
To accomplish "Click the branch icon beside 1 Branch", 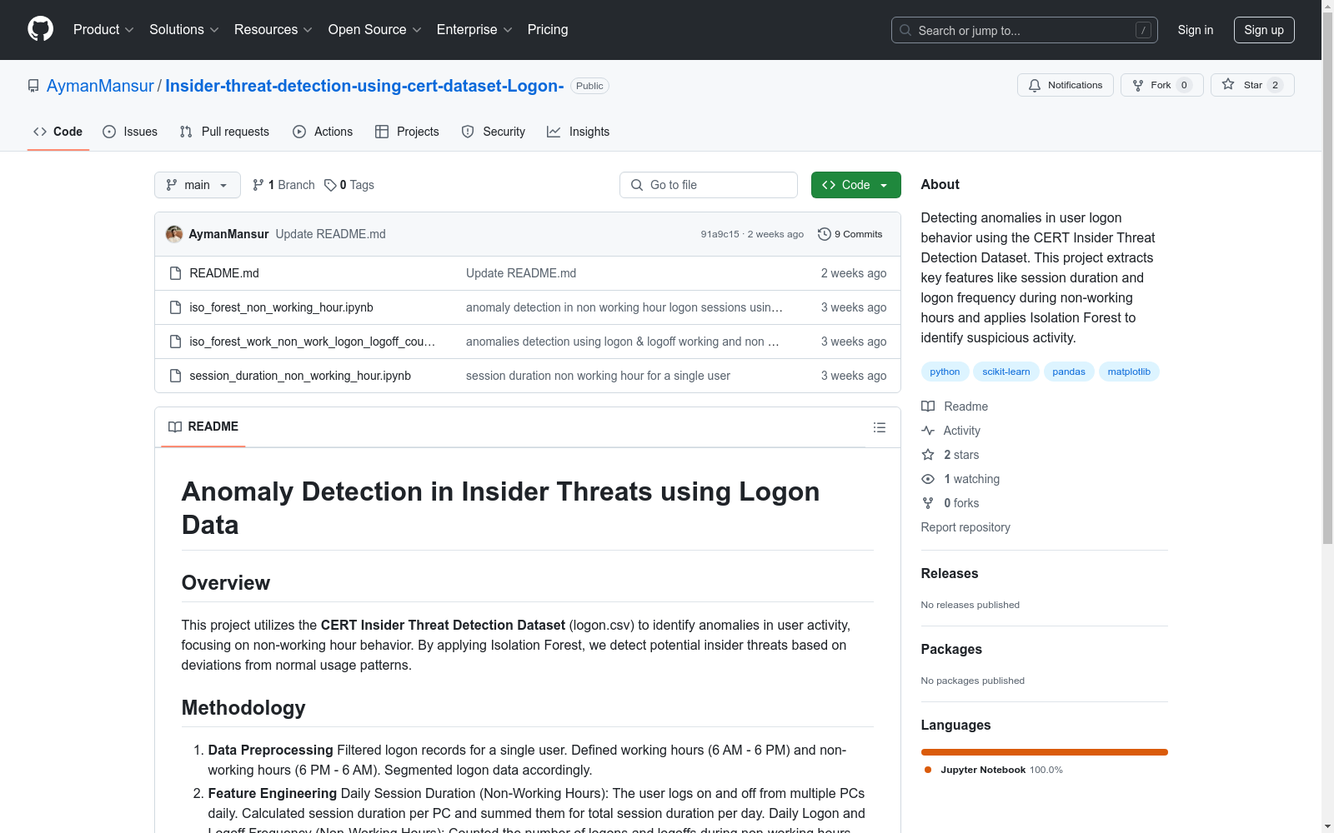I will pyautogui.click(x=258, y=185).
